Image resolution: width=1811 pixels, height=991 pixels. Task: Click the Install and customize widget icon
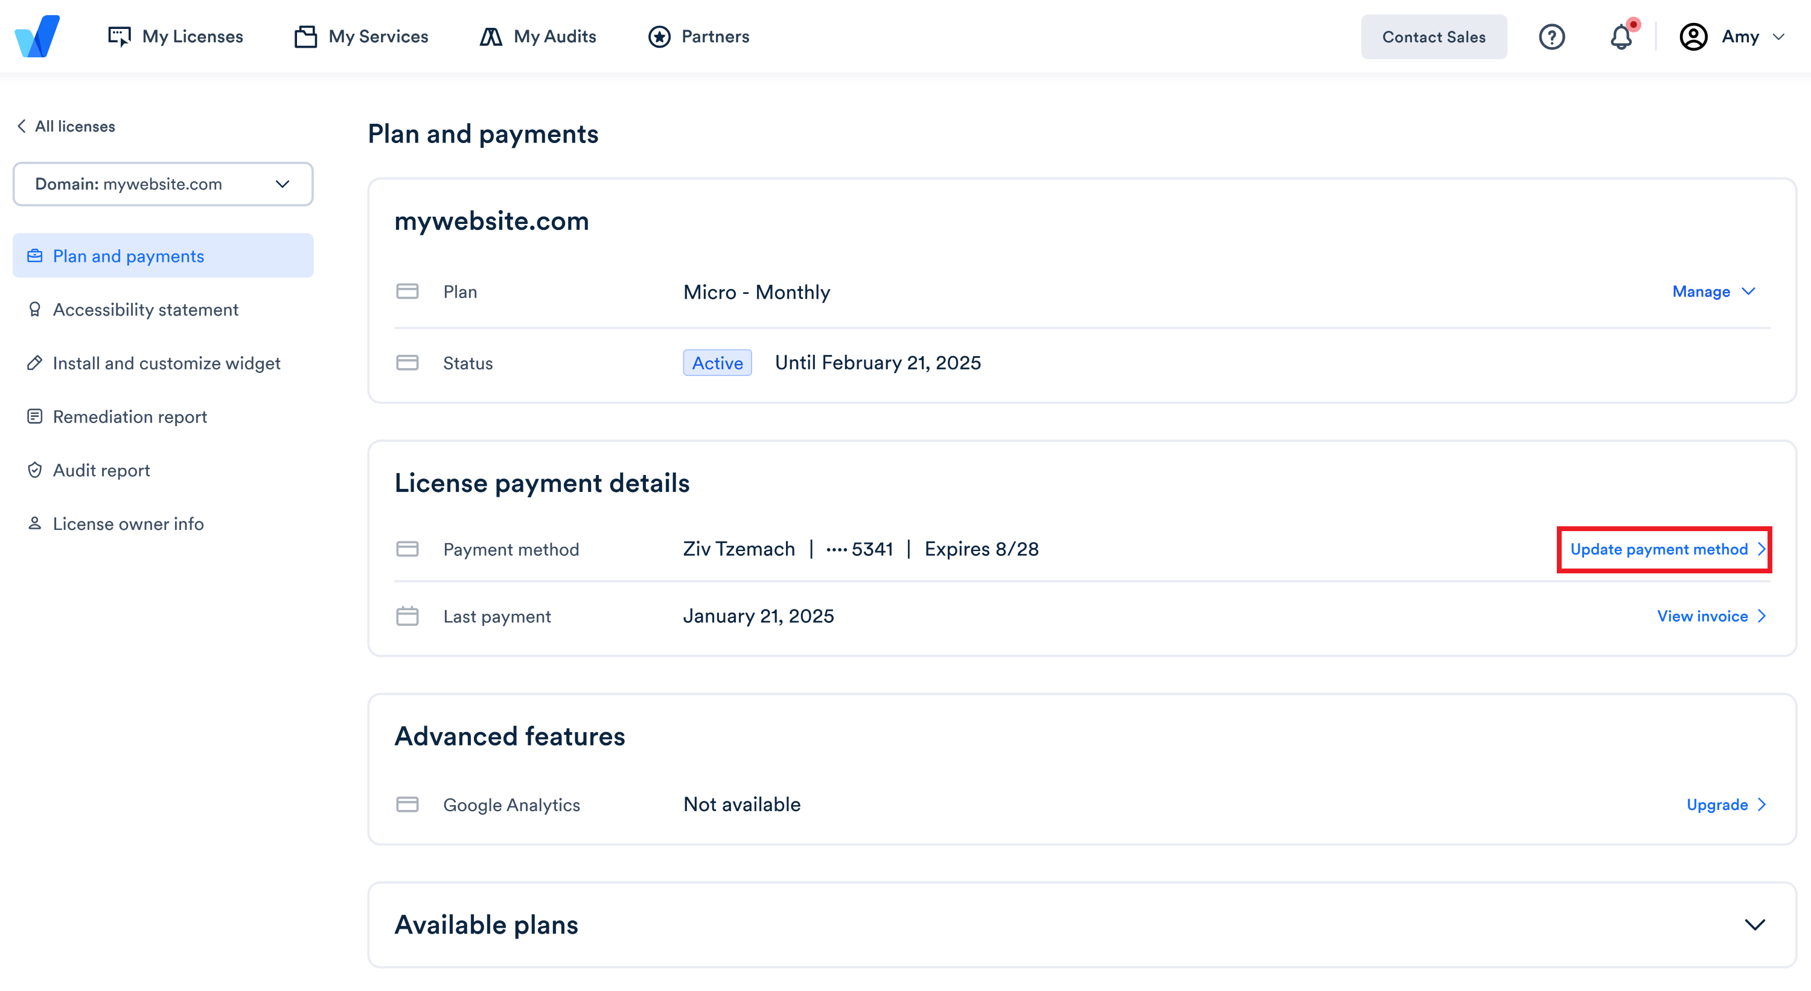click(34, 363)
